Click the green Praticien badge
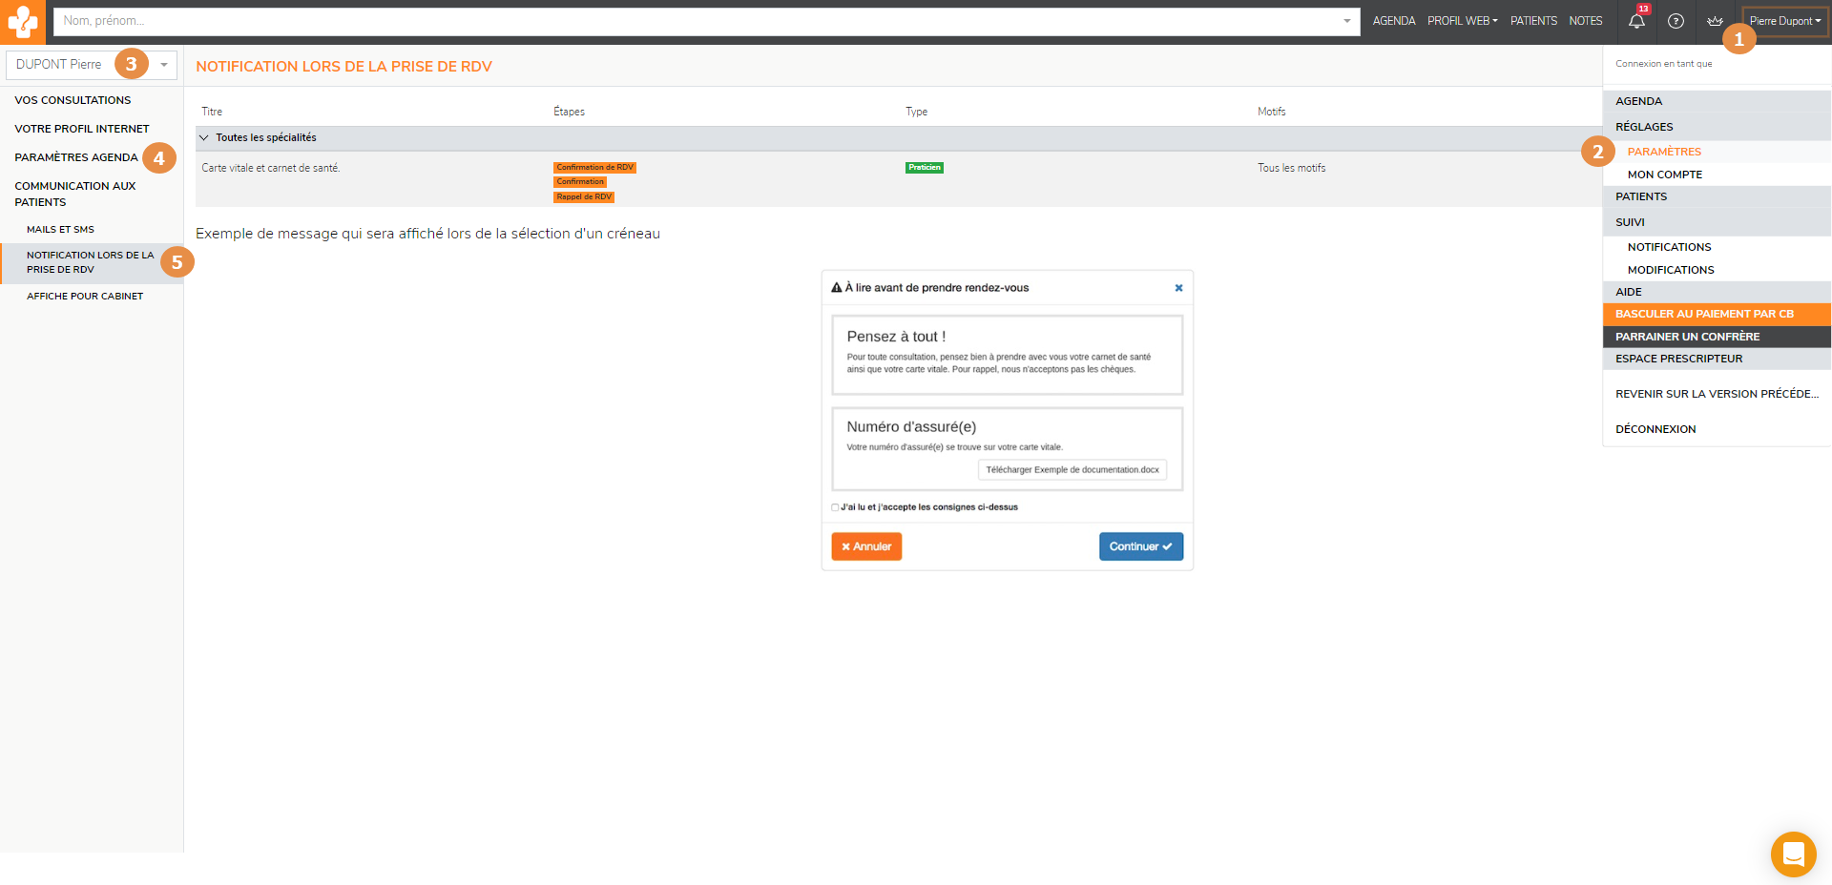Image resolution: width=1832 pixels, height=885 pixels. (x=924, y=168)
